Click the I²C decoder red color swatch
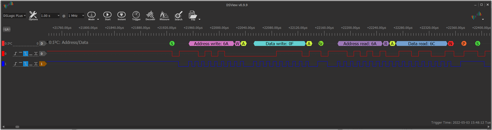492x130 pixels. 3,43
